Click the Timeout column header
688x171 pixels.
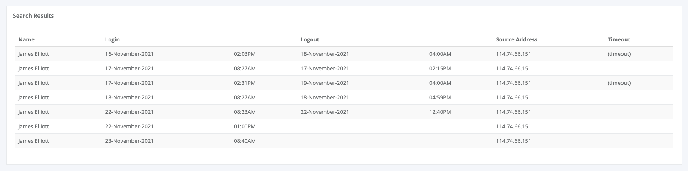point(619,39)
